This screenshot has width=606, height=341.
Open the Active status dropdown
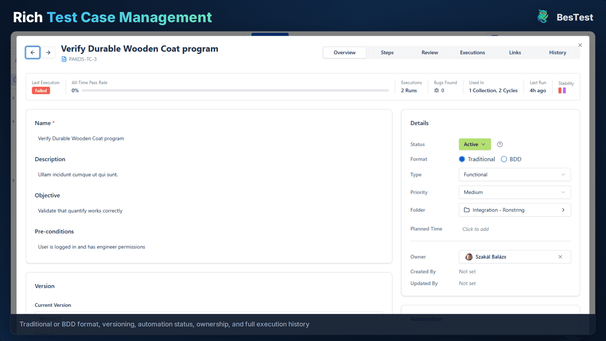(x=475, y=144)
